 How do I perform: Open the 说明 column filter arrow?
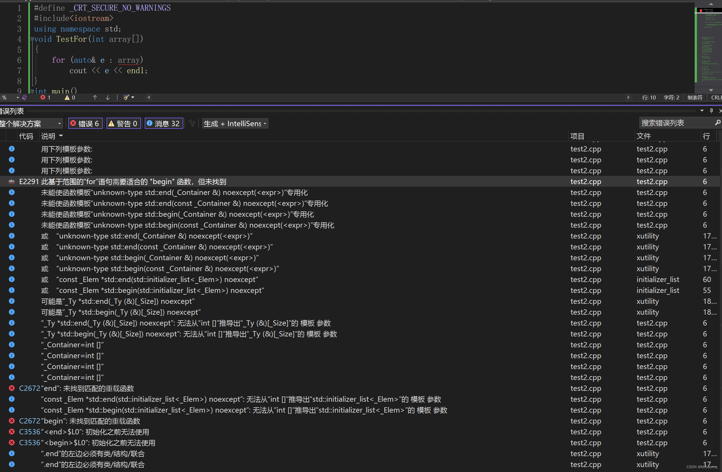coord(61,136)
